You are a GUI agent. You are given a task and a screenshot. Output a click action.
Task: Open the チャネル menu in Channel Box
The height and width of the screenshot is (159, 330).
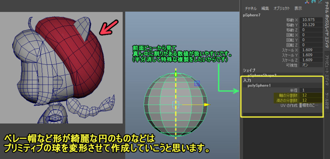coord(251,8)
